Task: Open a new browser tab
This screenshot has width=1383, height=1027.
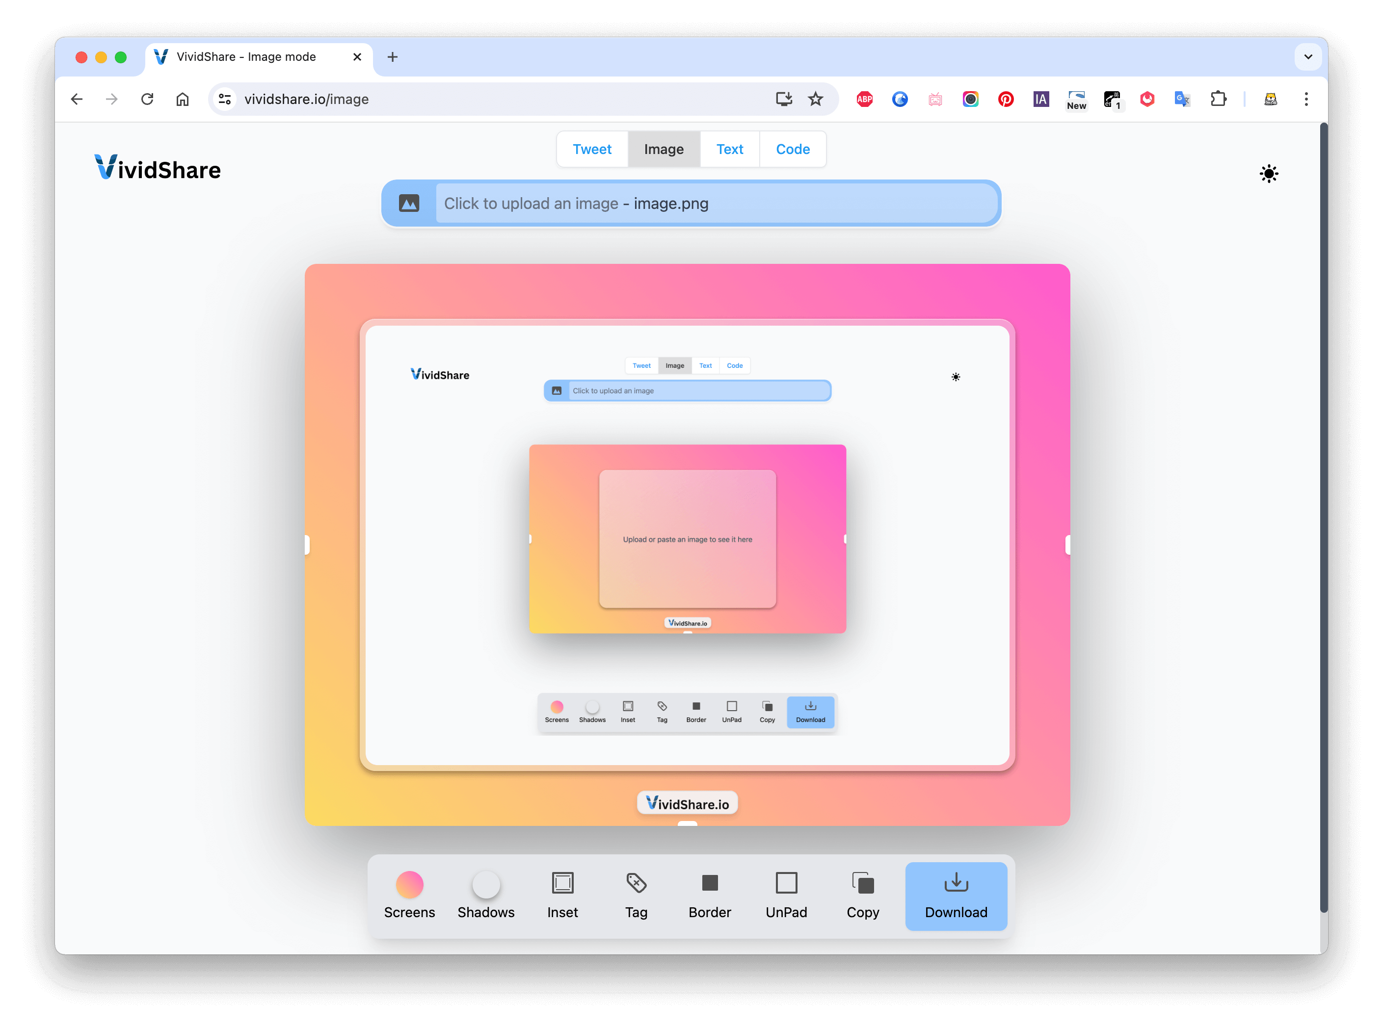Action: [393, 56]
